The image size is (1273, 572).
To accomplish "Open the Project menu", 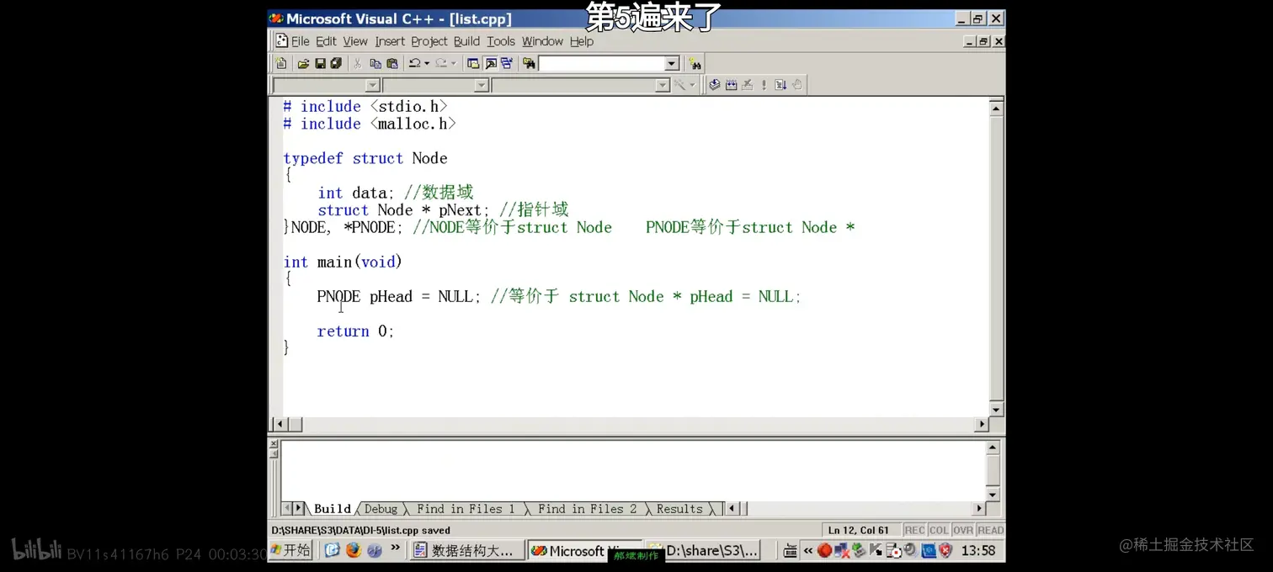I will point(429,41).
